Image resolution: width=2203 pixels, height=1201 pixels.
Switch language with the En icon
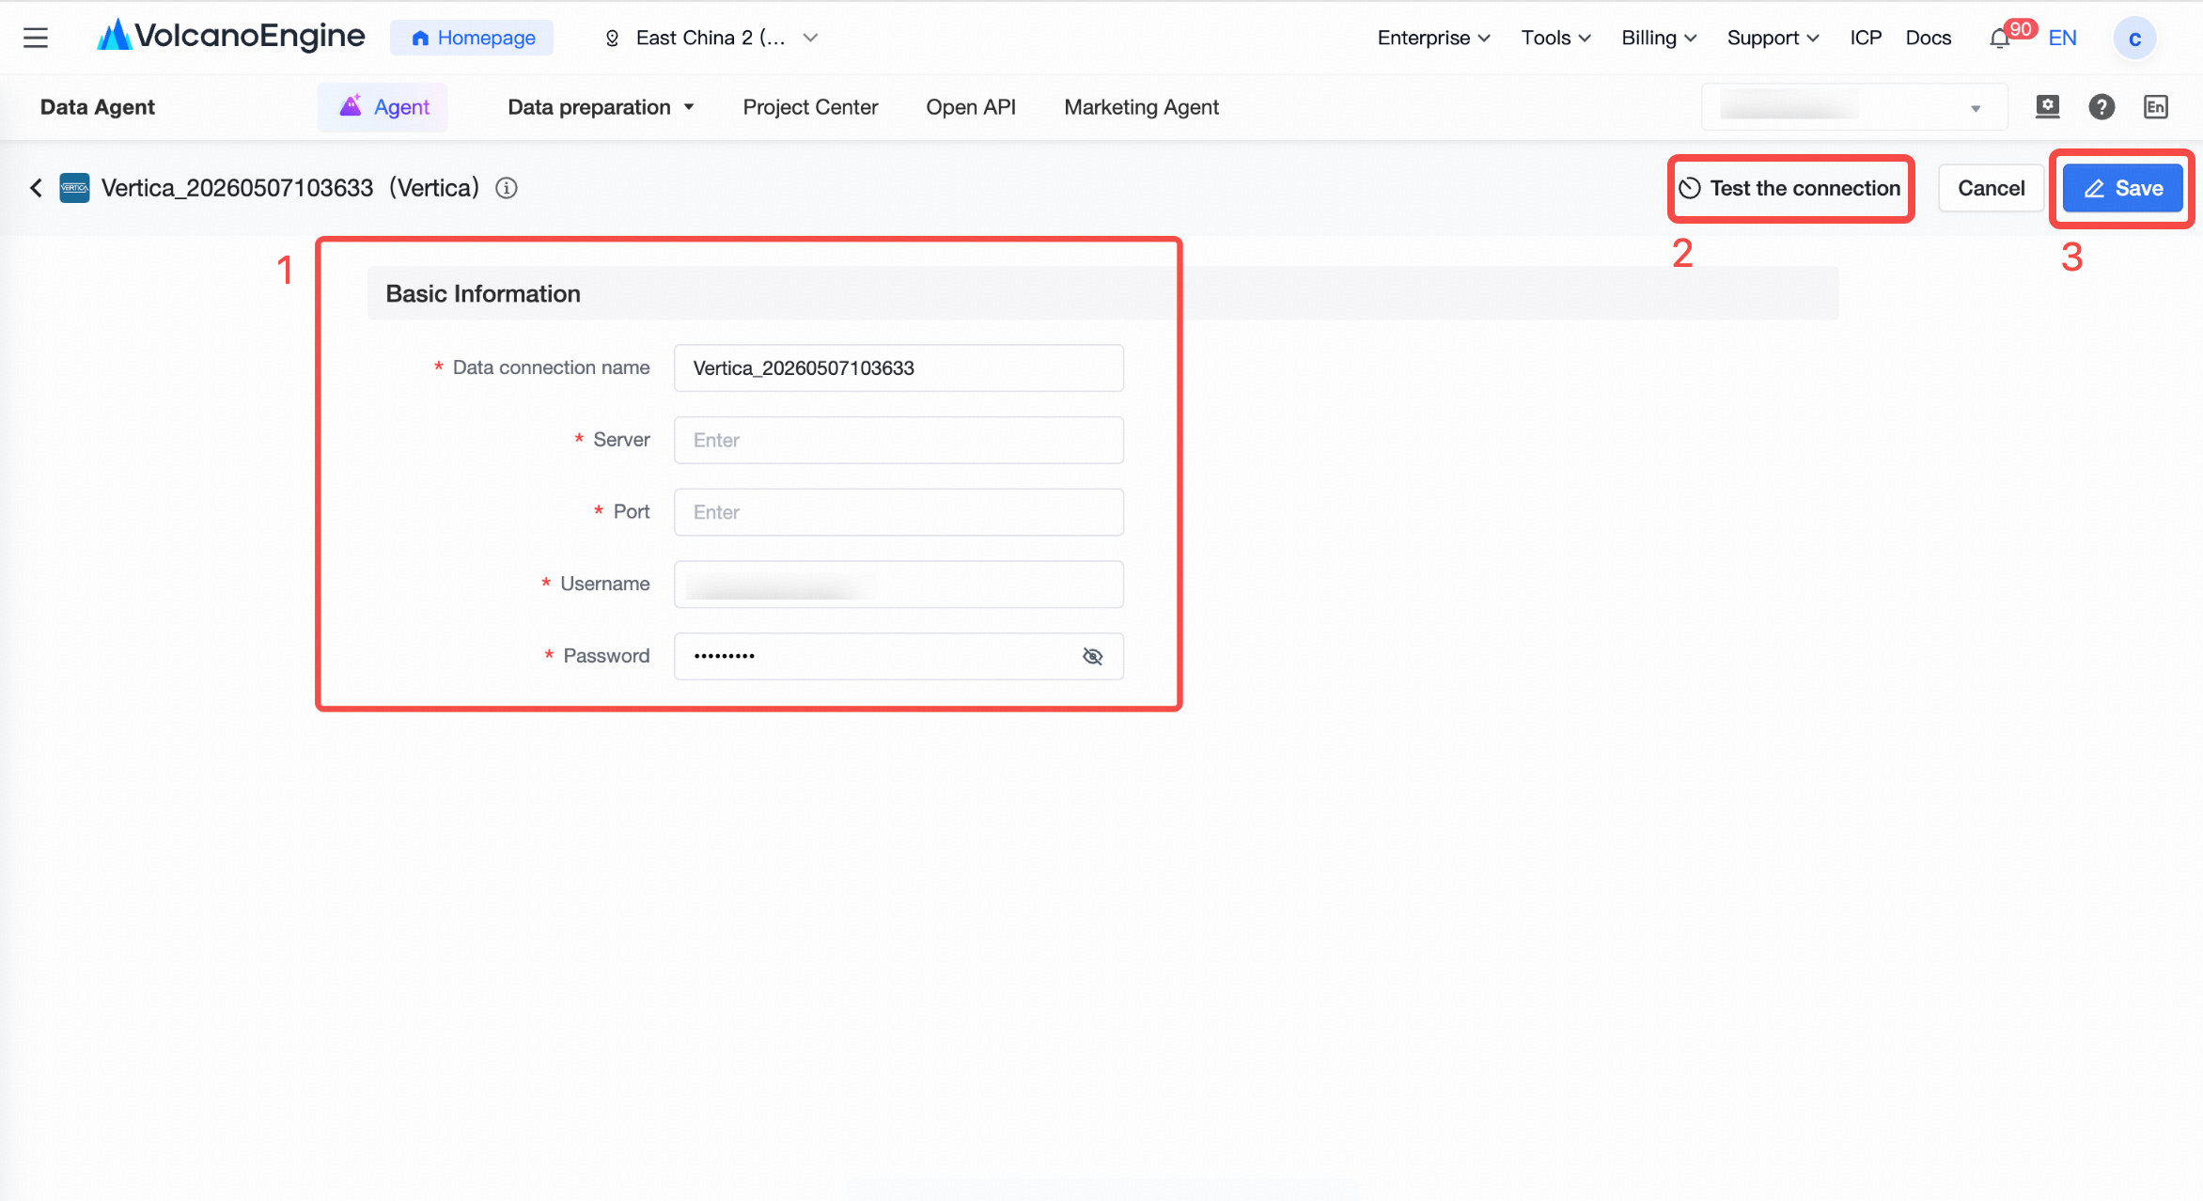click(x=2156, y=107)
